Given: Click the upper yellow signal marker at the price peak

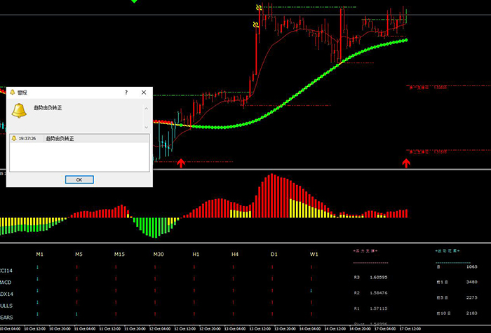Looking at the screenshot, I should click(x=259, y=7).
